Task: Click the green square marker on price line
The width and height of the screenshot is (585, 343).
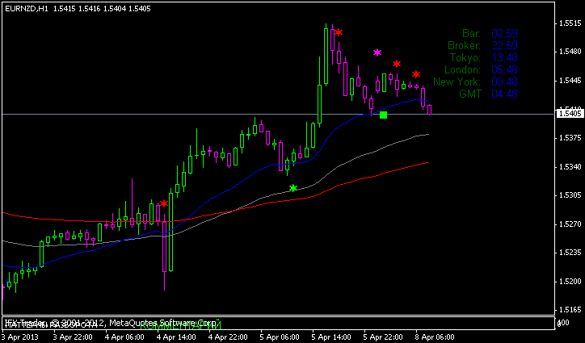Action: 383,115
